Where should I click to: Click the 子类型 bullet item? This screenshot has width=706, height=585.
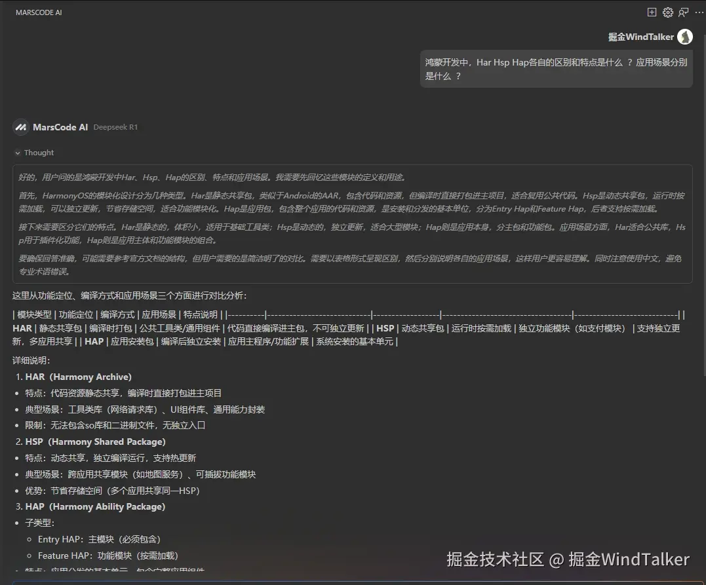[39, 523]
